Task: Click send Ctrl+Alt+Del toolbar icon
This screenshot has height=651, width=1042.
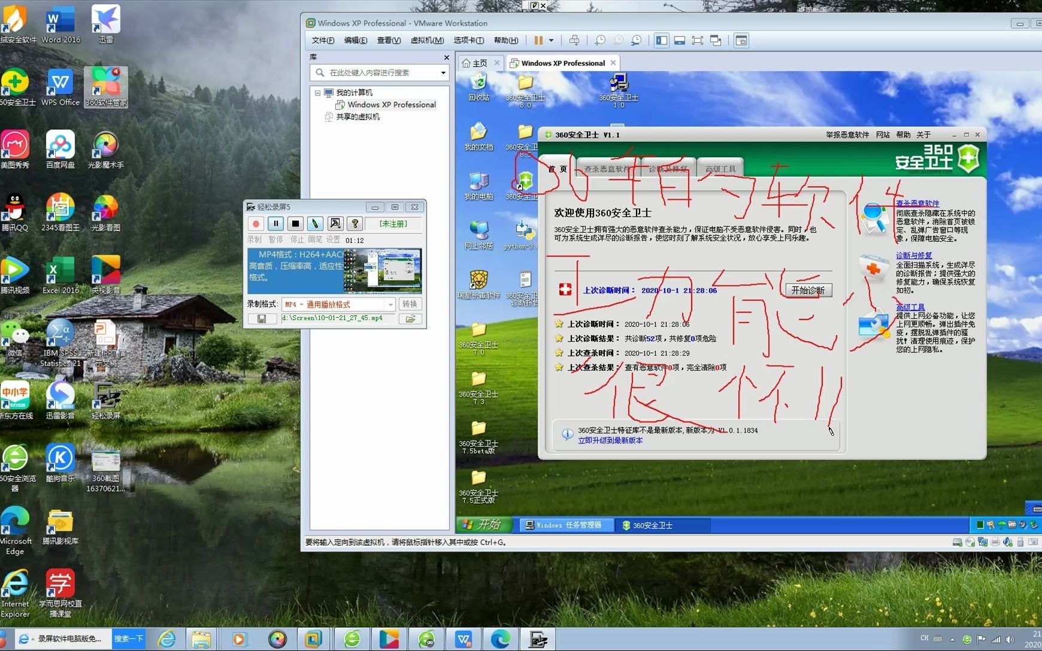Action: (x=574, y=41)
